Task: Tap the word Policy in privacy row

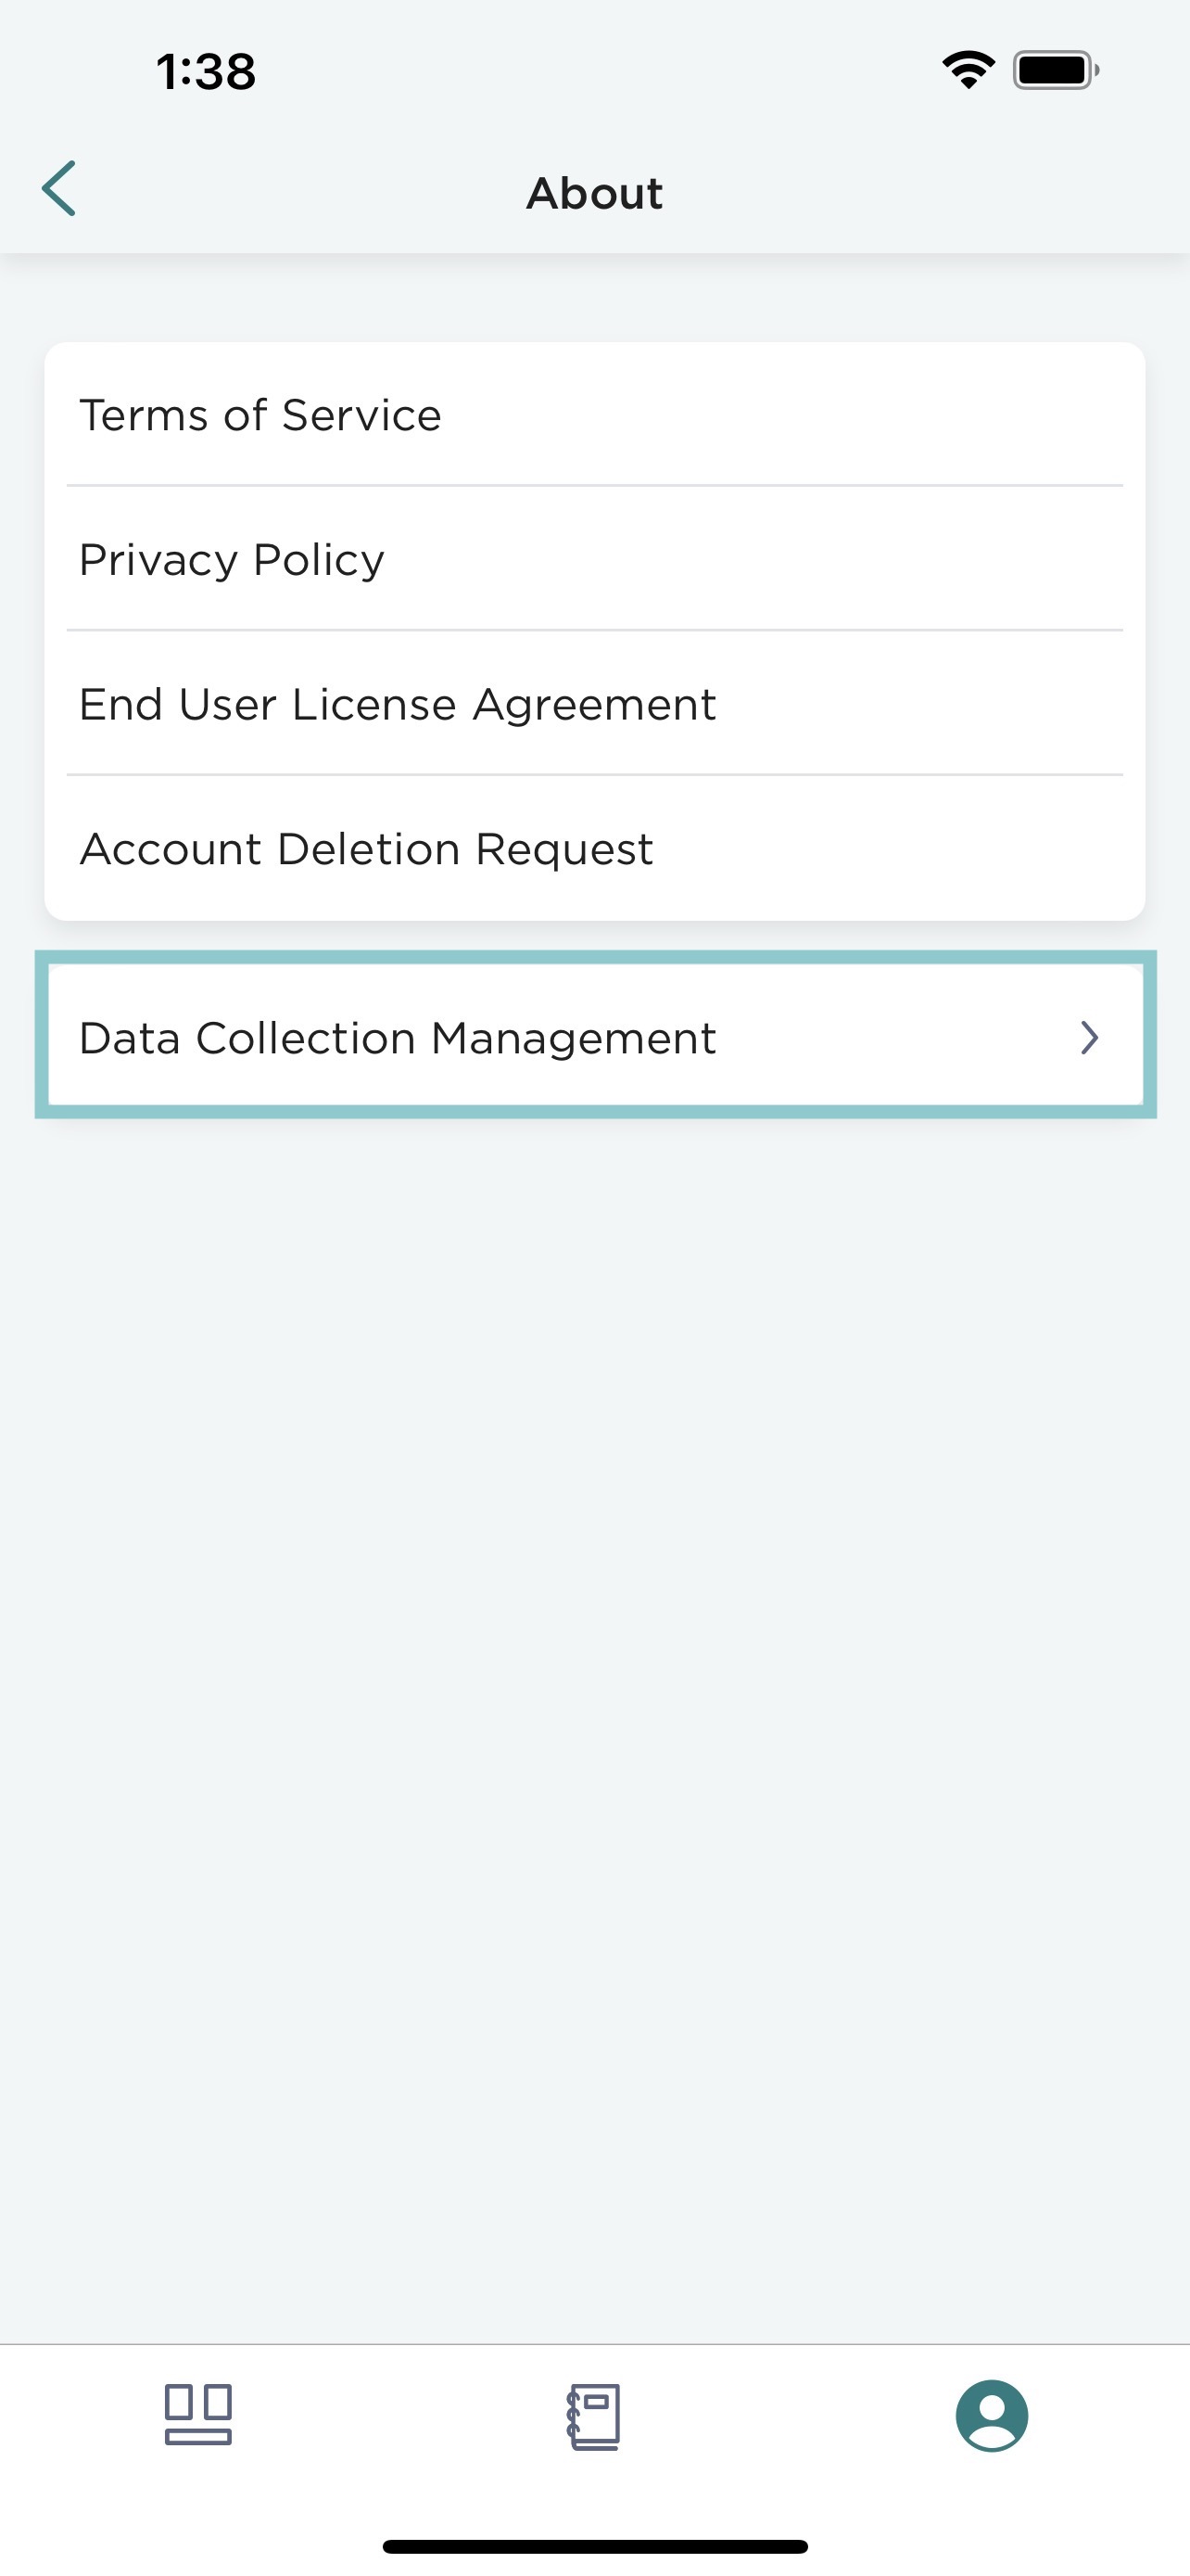Action: tap(319, 561)
